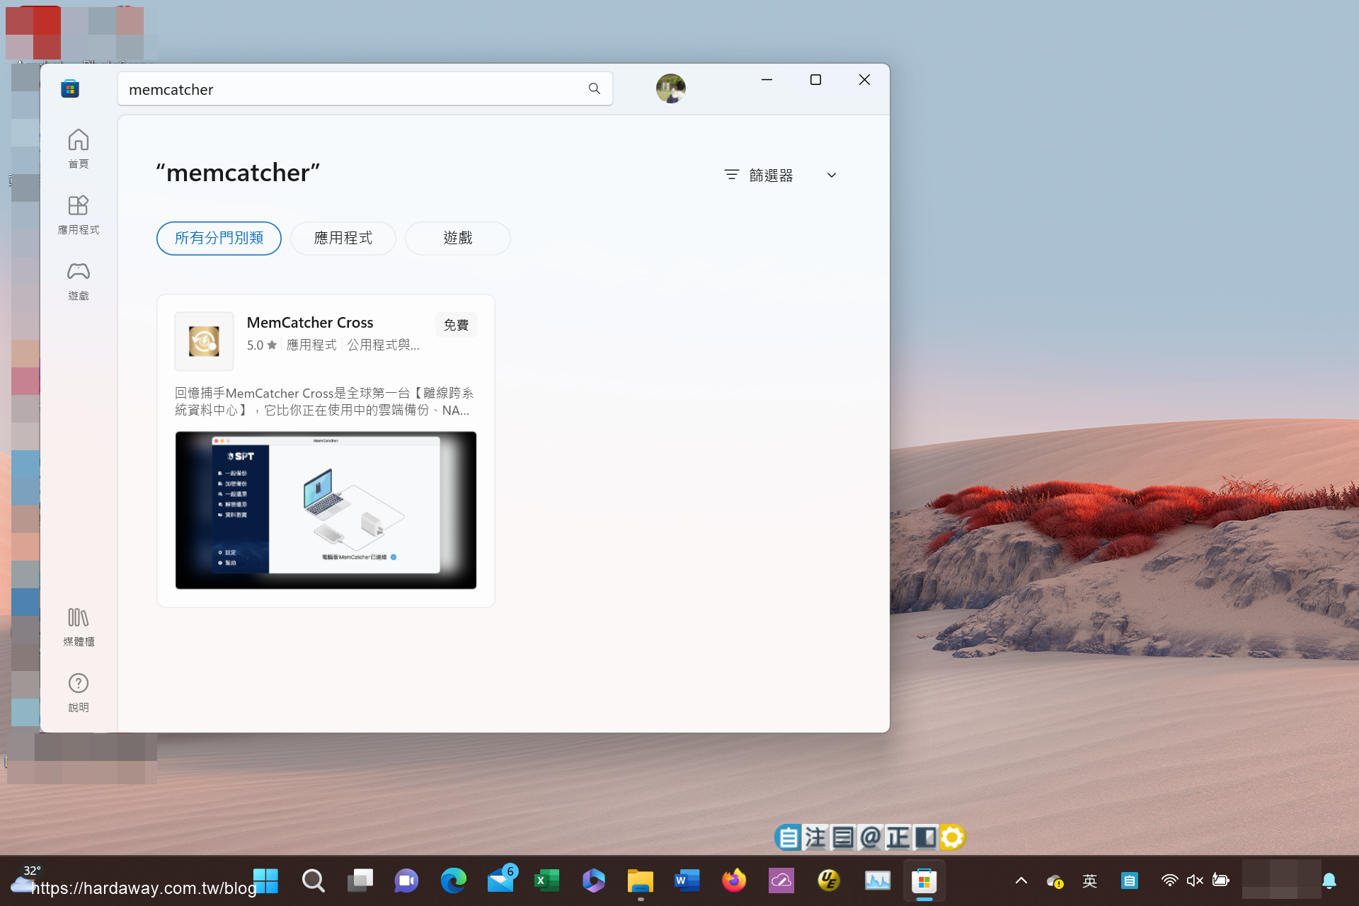Viewport: 1359px width, 906px height.
Task: Maximize the Microsoft Store window
Action: pyautogui.click(x=815, y=80)
